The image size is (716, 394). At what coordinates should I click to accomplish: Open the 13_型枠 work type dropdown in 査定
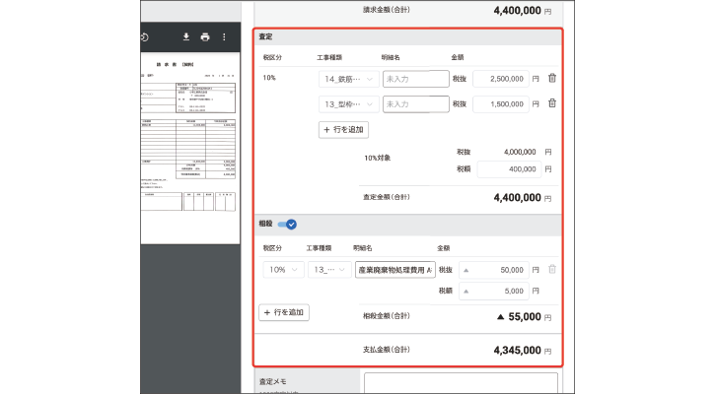[x=349, y=104]
